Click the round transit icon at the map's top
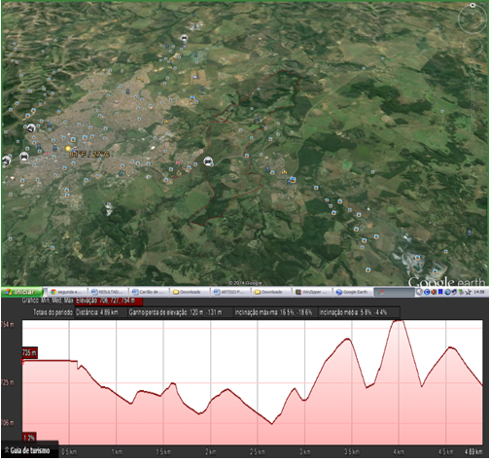Image resolution: width=490 pixels, height=461 pixels. (x=184, y=38)
